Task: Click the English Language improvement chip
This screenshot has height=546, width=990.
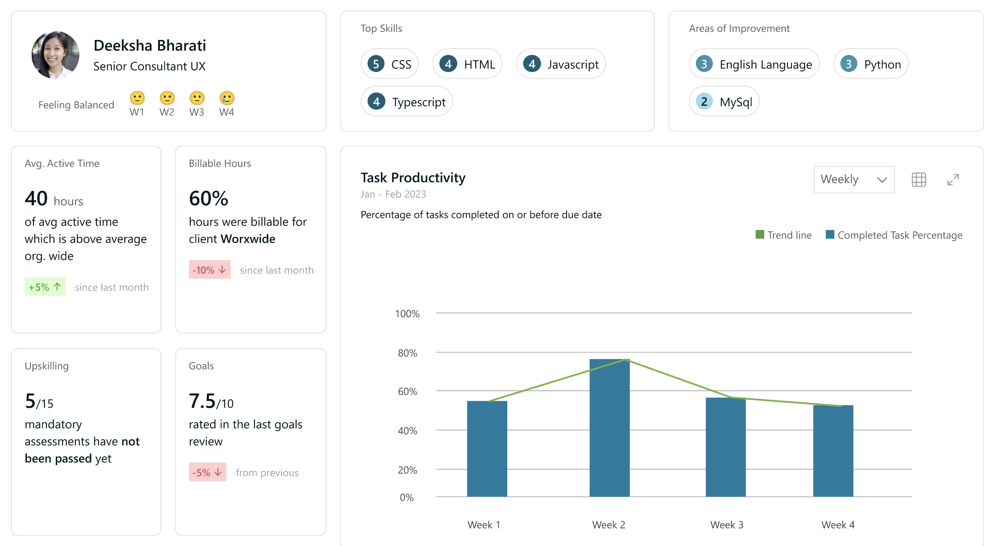Action: tap(754, 64)
